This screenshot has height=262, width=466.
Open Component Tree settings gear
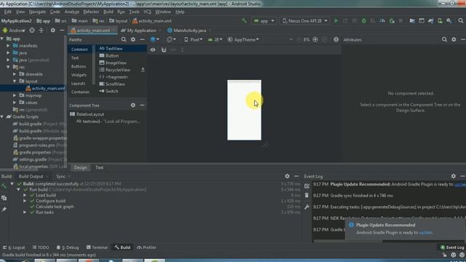coord(133,105)
